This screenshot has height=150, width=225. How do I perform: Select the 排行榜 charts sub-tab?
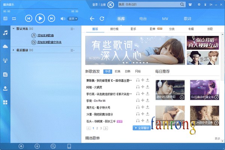tap(114, 29)
